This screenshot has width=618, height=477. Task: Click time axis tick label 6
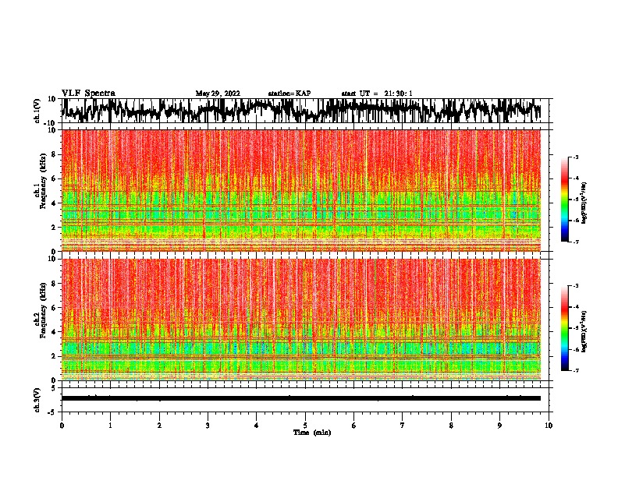(x=354, y=426)
